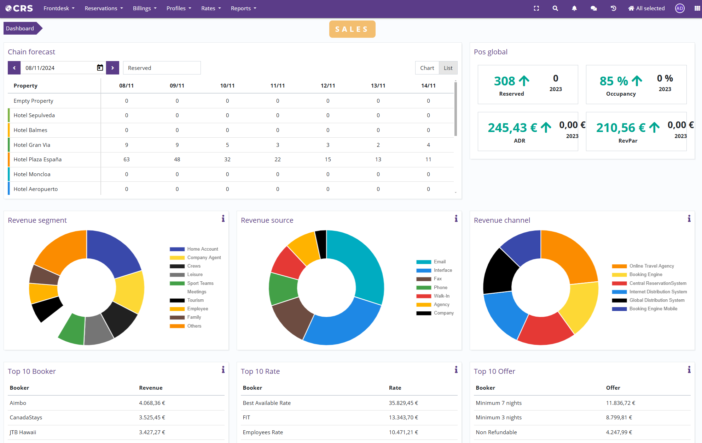Viewport: 702px width, 443px height.
Task: Expand the Reports dropdown menu
Action: point(243,8)
